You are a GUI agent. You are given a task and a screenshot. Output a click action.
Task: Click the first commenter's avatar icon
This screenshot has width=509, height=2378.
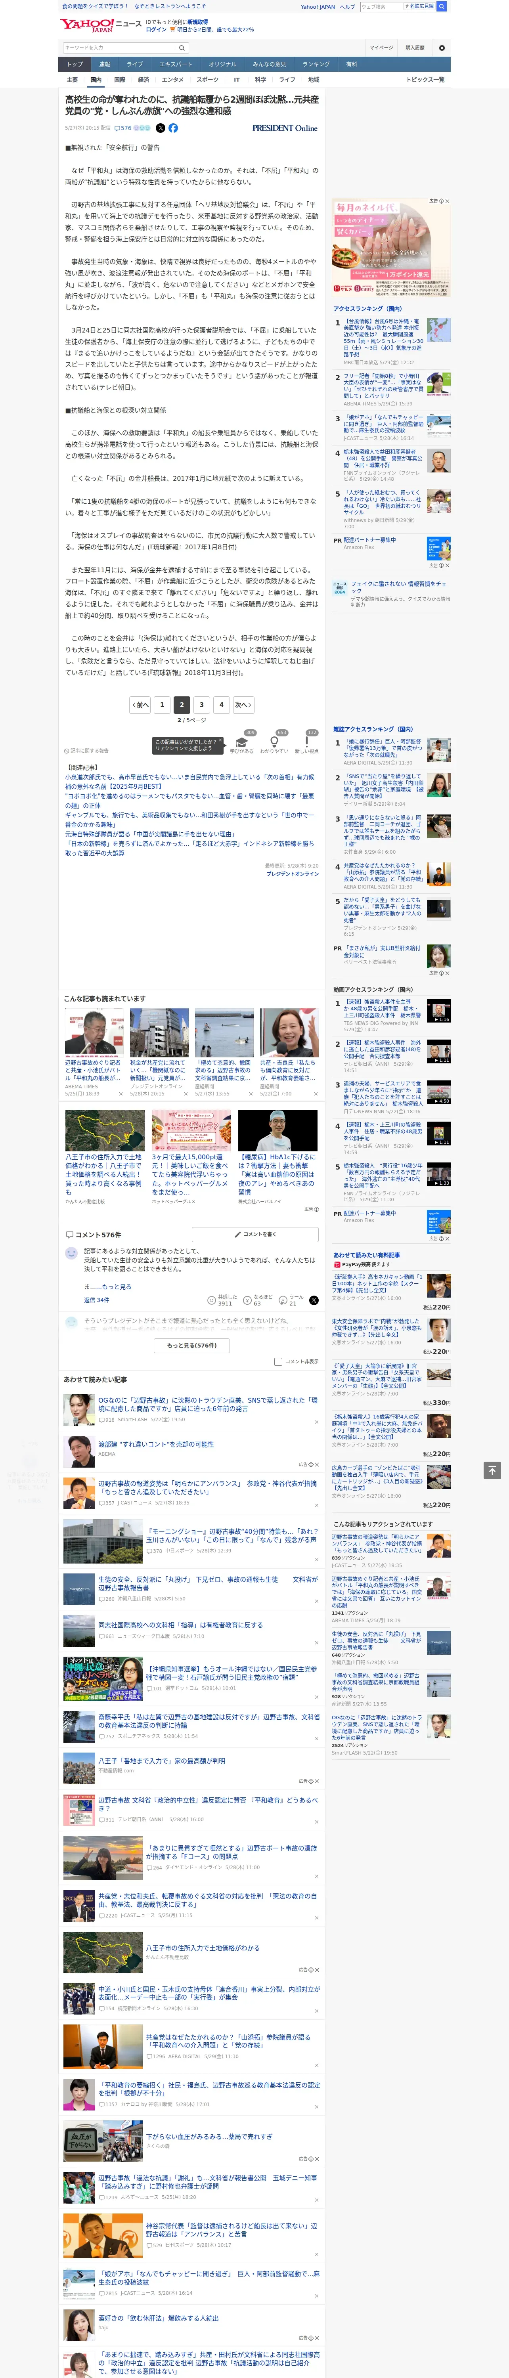[71, 1253]
